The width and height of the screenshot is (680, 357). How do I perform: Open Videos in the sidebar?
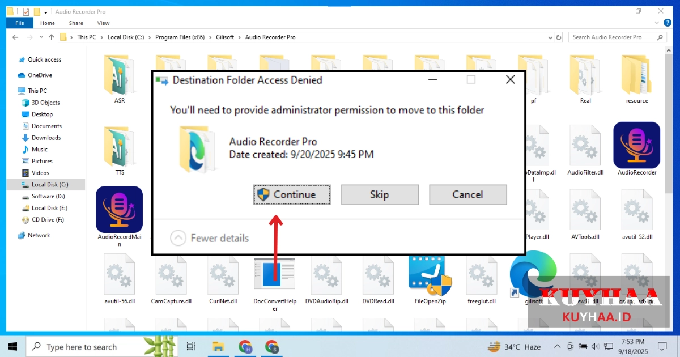(40, 173)
